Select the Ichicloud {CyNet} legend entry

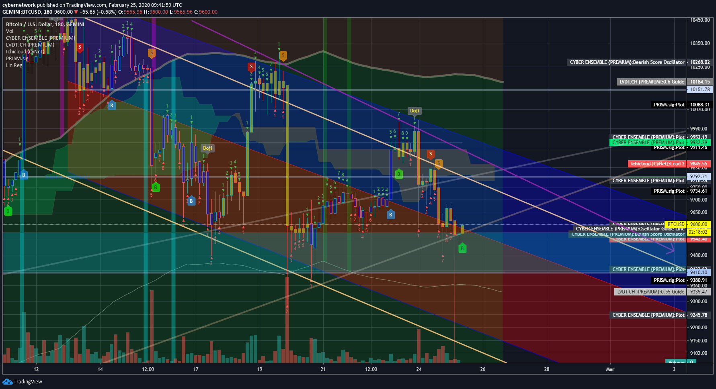[25, 51]
